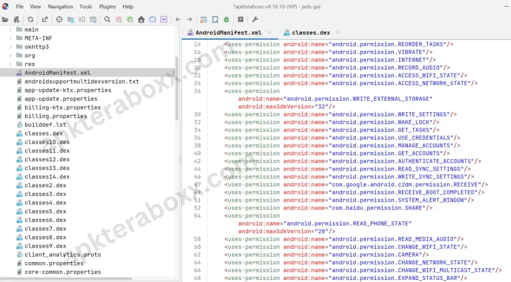Reload files with the circular arrows icon
This screenshot has width=511, height=282.
point(31,19)
